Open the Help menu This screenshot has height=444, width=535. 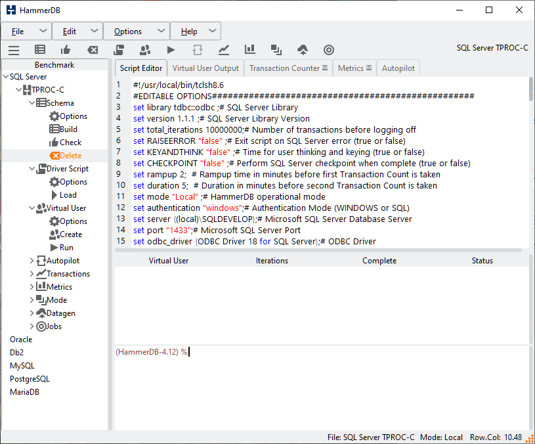pyautogui.click(x=196, y=32)
